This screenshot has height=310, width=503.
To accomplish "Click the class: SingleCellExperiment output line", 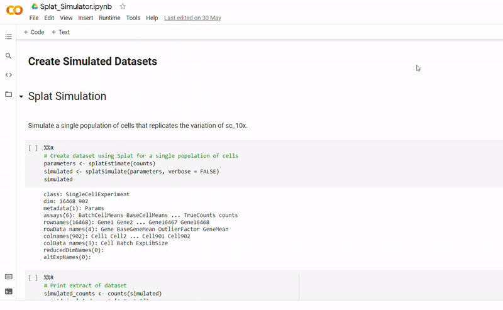I will [87, 194].
